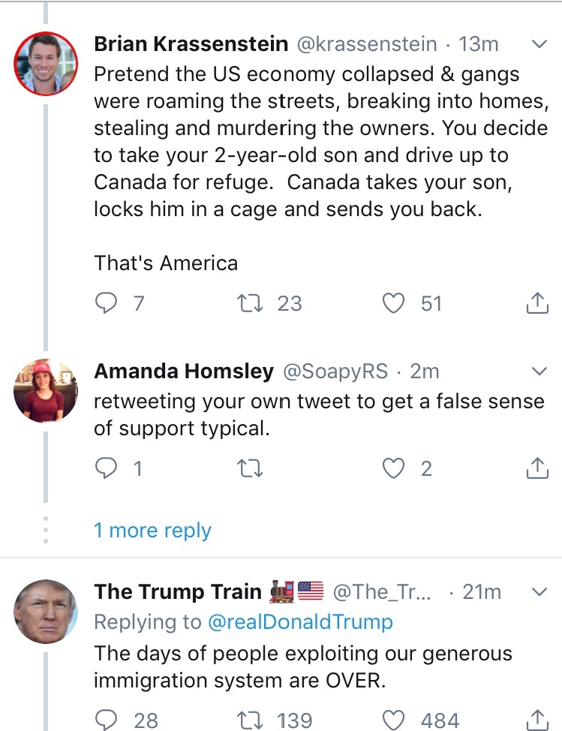Open options chevron on Trump Train's tweet
The width and height of the screenshot is (562, 731).
[539, 592]
